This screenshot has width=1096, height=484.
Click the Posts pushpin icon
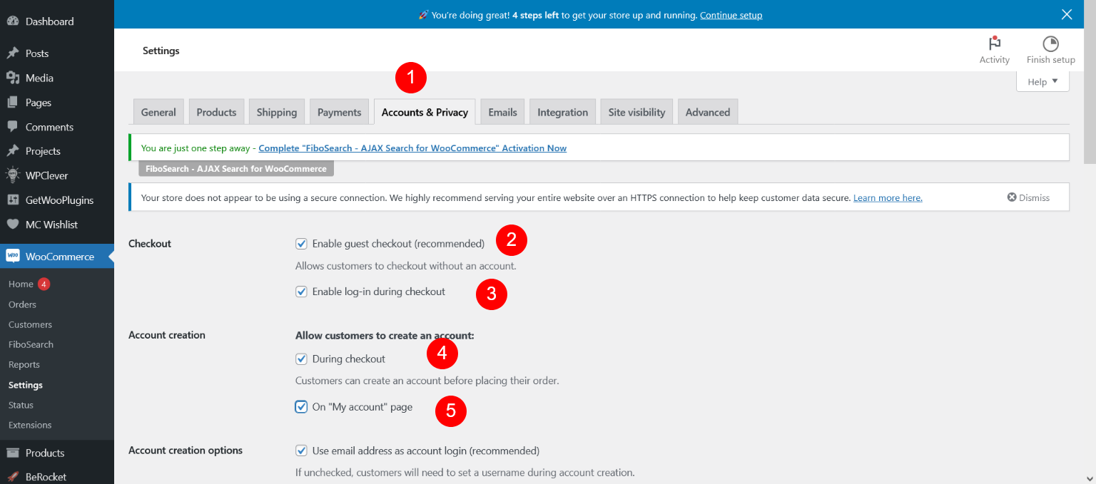tap(13, 53)
